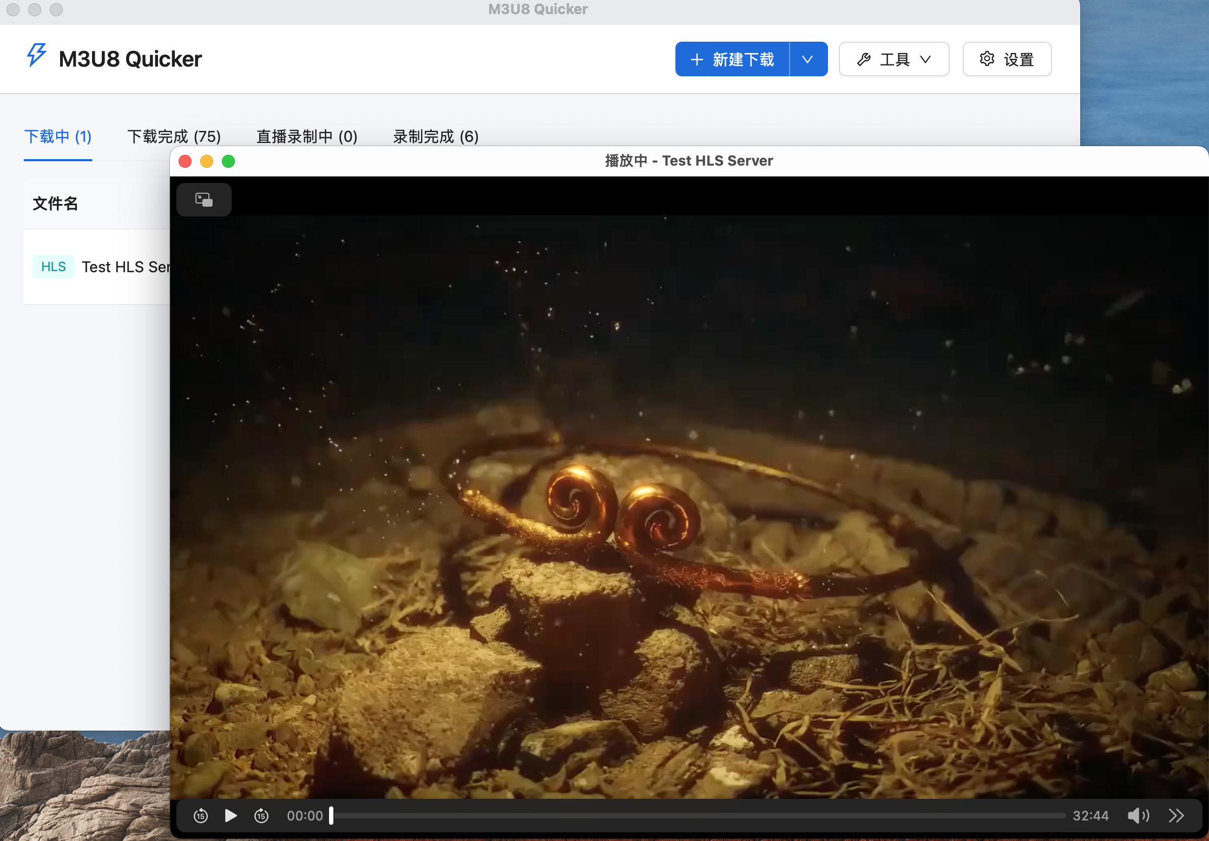Click the playback progress slider

698,816
